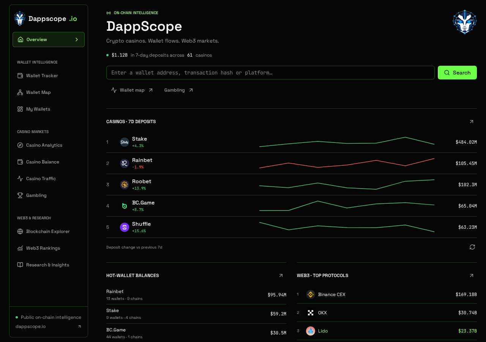Screen dimensions: 486x342
Task: Click the BC.Game hot-wallet row name
Action: [116, 330]
